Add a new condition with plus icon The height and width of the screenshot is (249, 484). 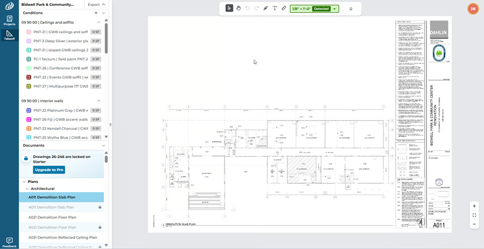(x=96, y=13)
